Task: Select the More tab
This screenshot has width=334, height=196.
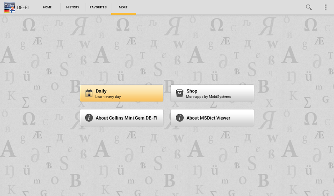Action: (123, 7)
